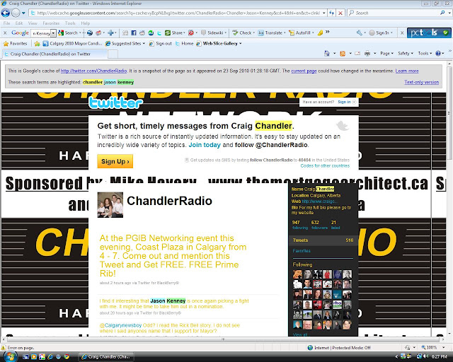The height and width of the screenshot is (362, 453).
Task: Follow the Join today link
Action: pyautogui.click(x=205, y=145)
